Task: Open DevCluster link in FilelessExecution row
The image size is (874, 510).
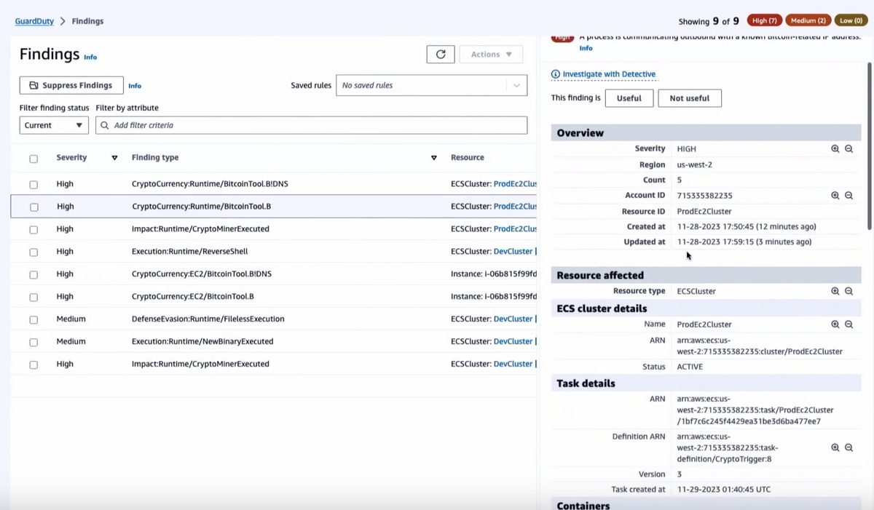Action: pos(513,319)
